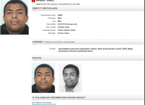Screen dimensions: 145x105
Task: Select the Photos section header
Action: pos(88,58)
